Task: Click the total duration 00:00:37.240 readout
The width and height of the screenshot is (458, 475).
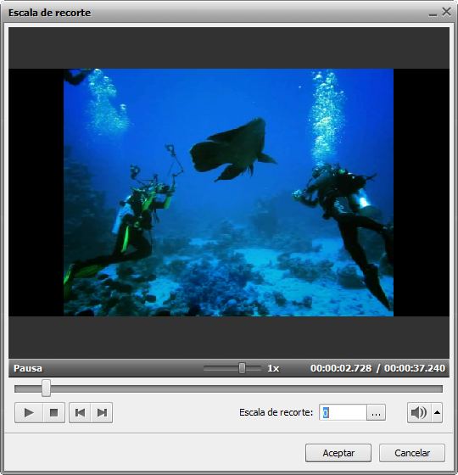Action: click(415, 368)
